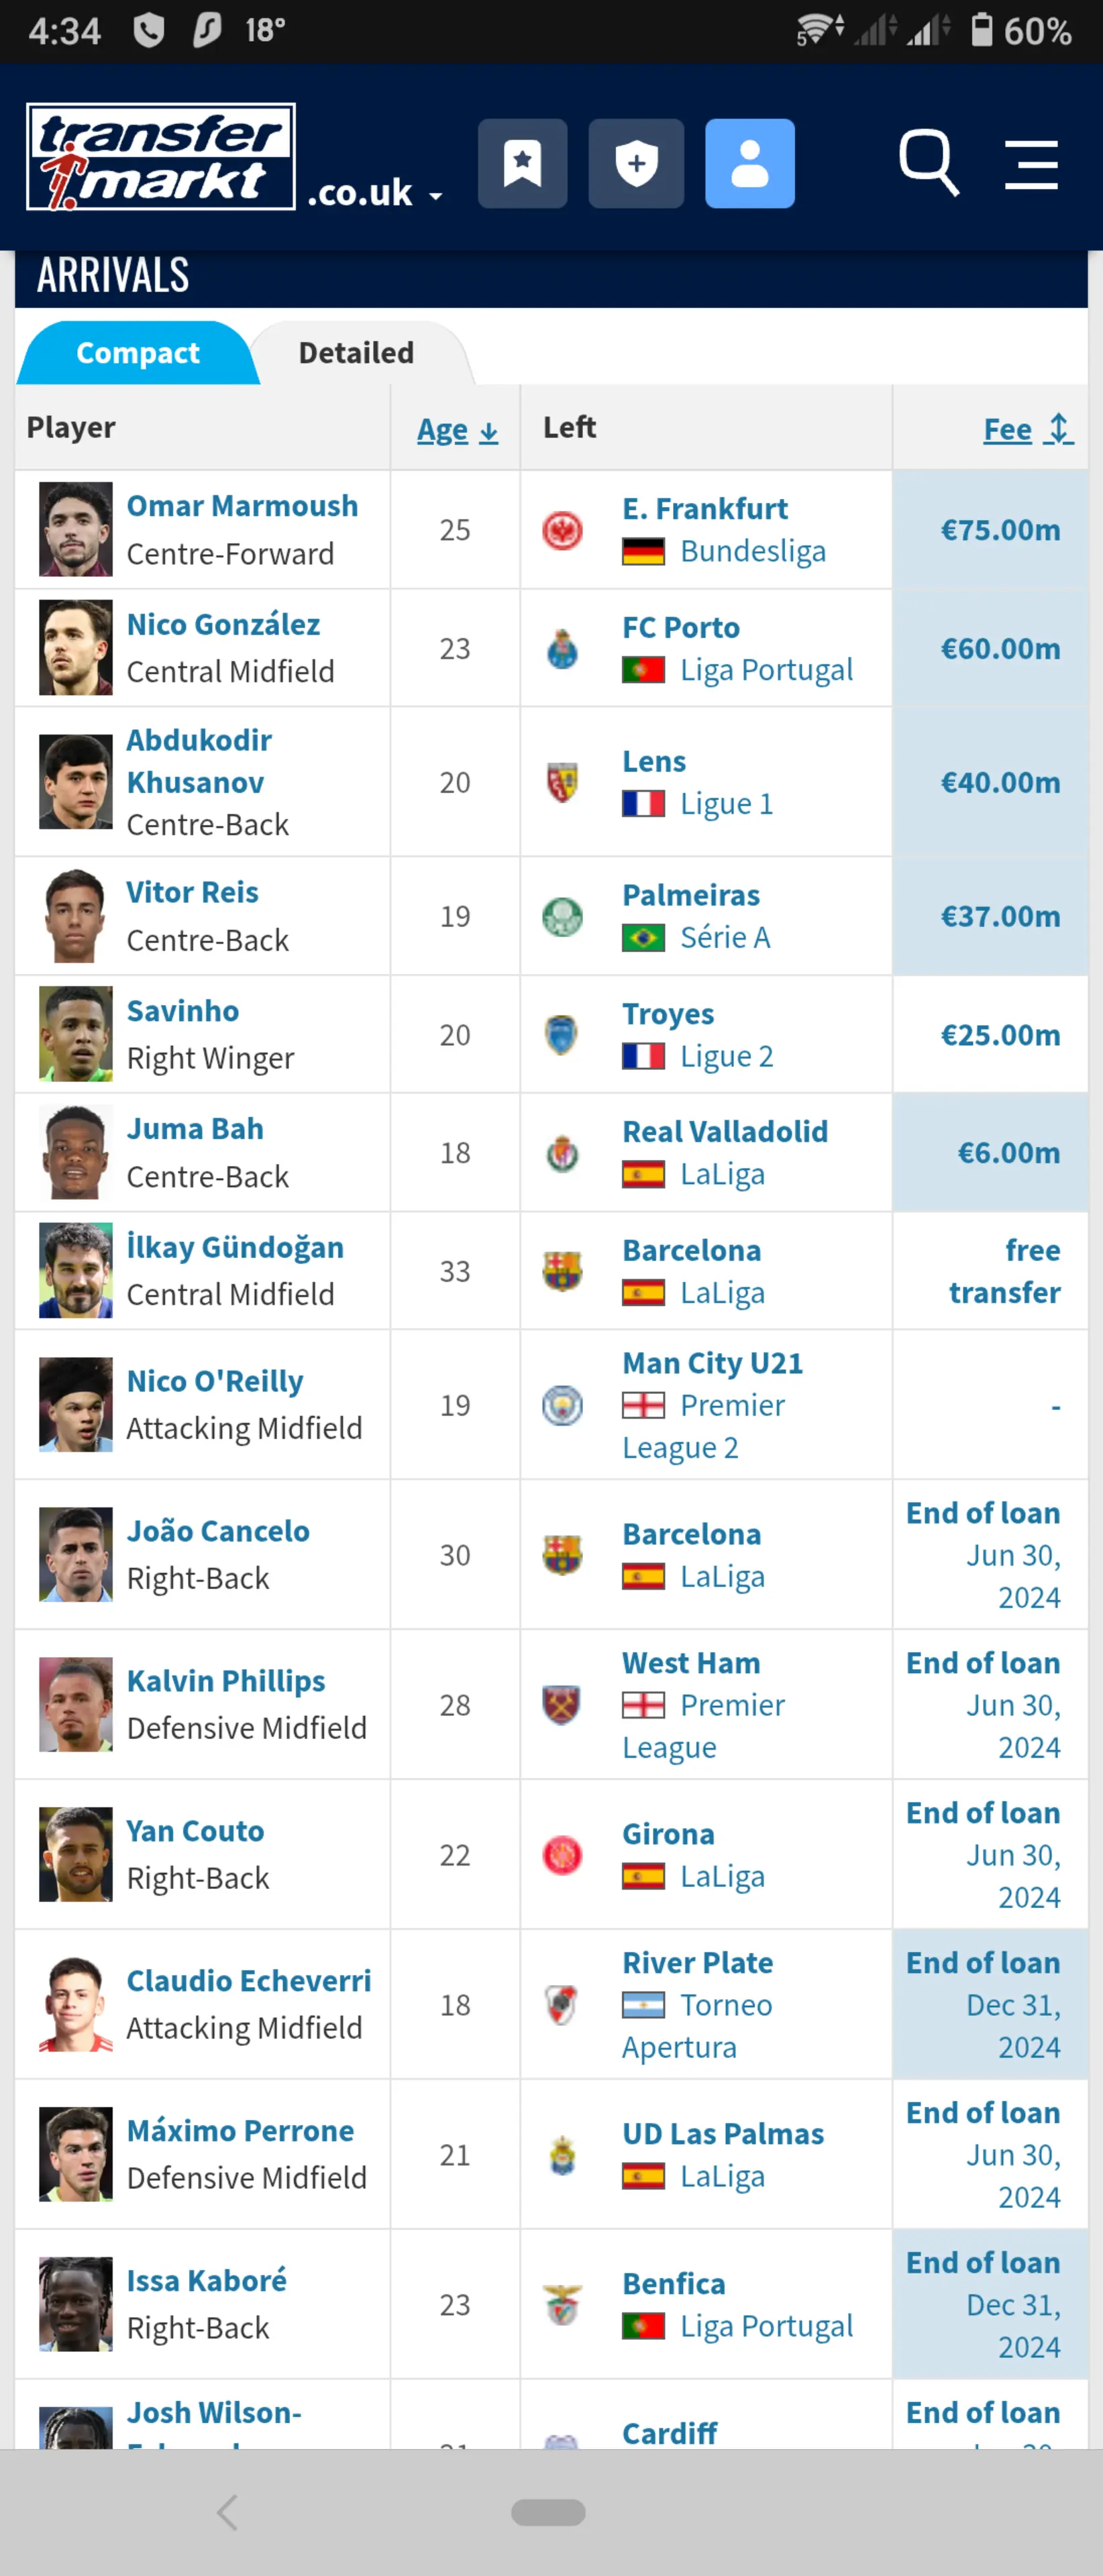This screenshot has height=2576, width=1103.
Task: Tap the Android back arrow
Action: click(228, 2512)
